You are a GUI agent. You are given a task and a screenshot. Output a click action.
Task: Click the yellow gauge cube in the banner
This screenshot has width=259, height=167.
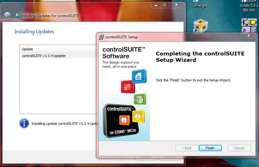(139, 116)
